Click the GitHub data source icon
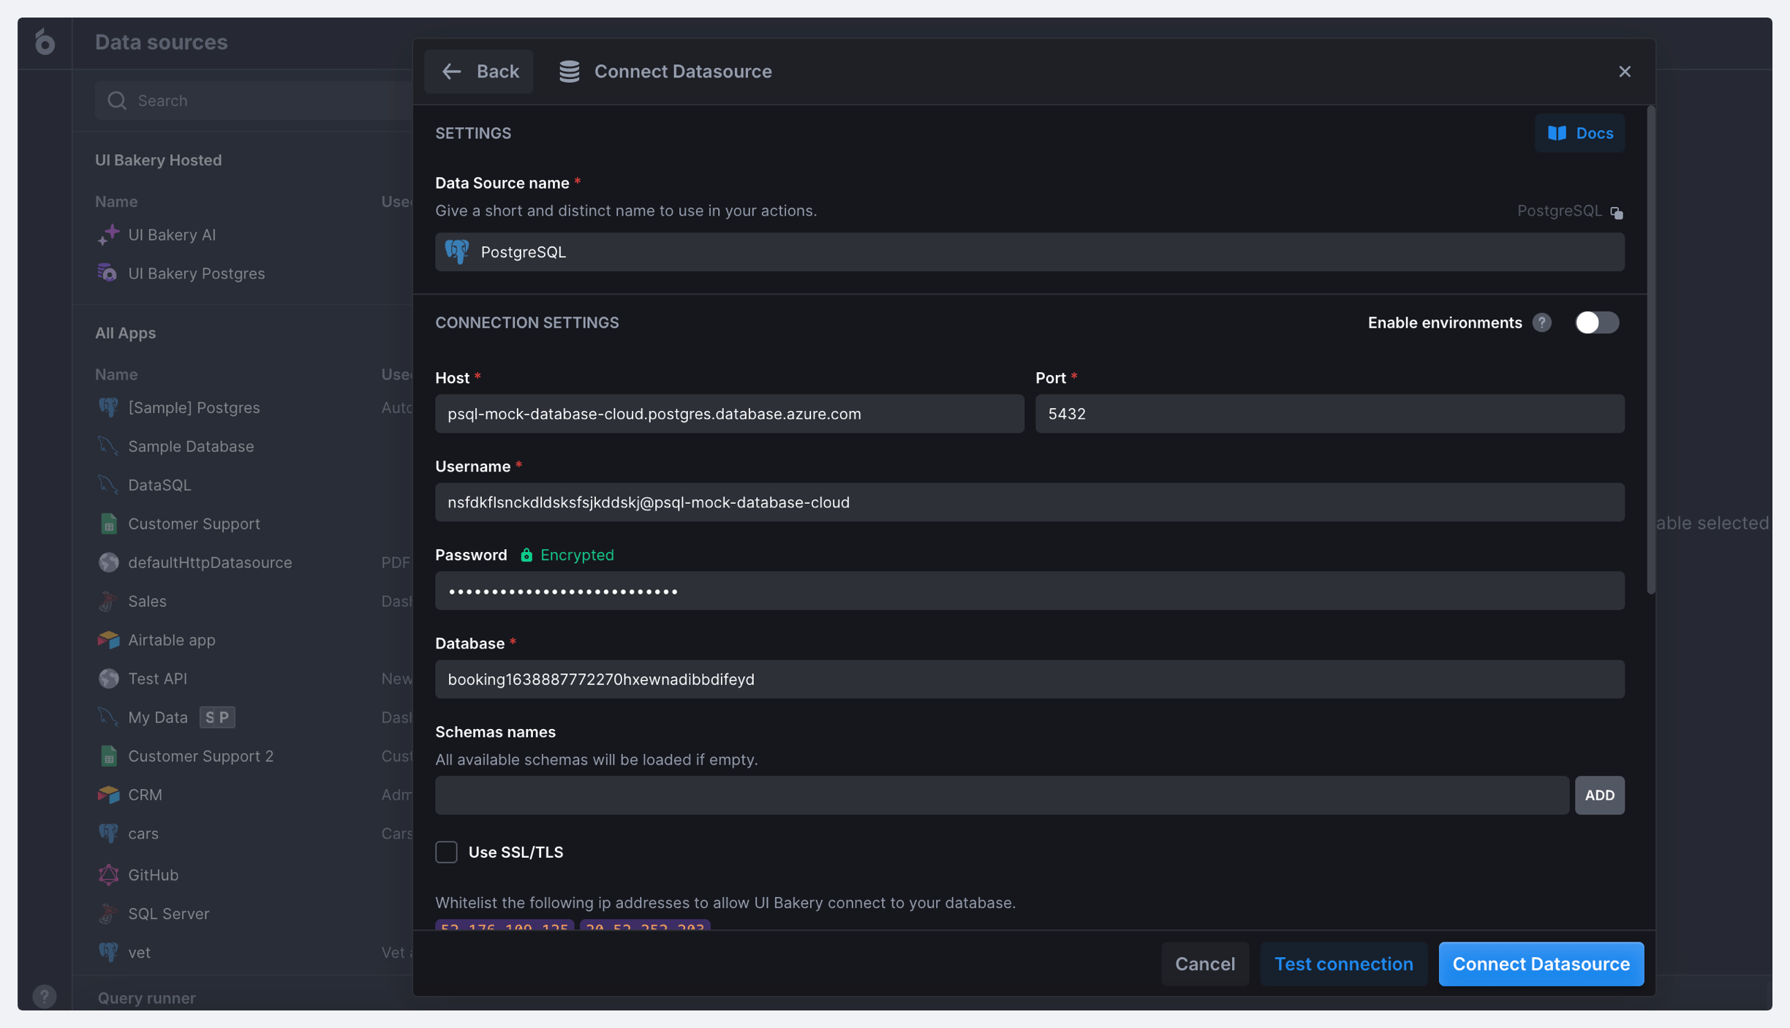 point(108,874)
